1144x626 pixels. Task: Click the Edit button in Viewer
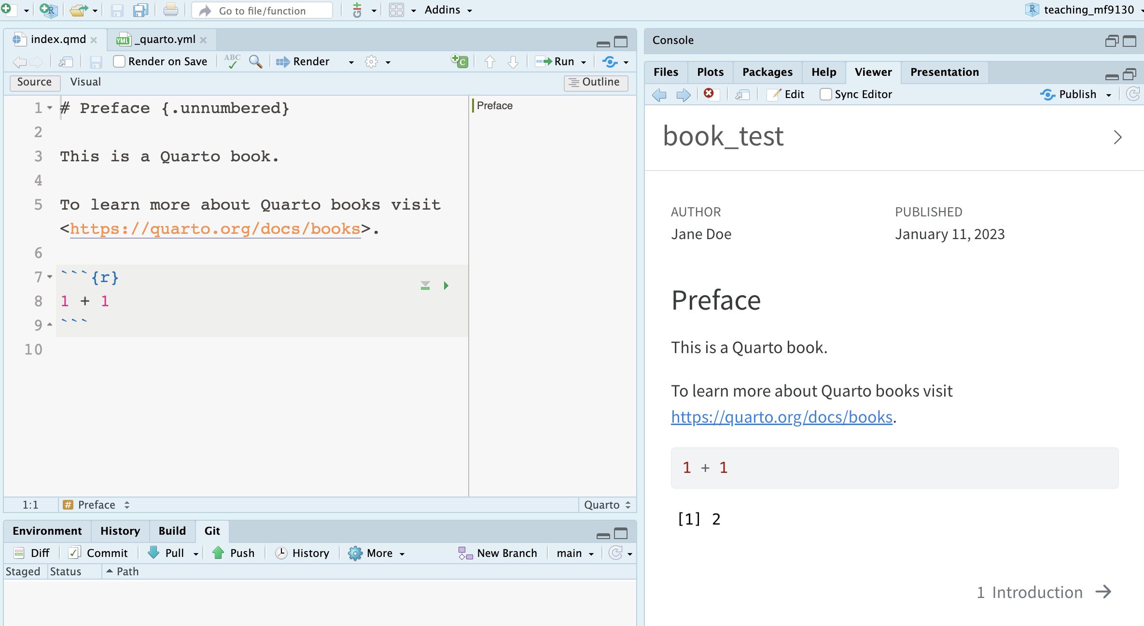[786, 95]
